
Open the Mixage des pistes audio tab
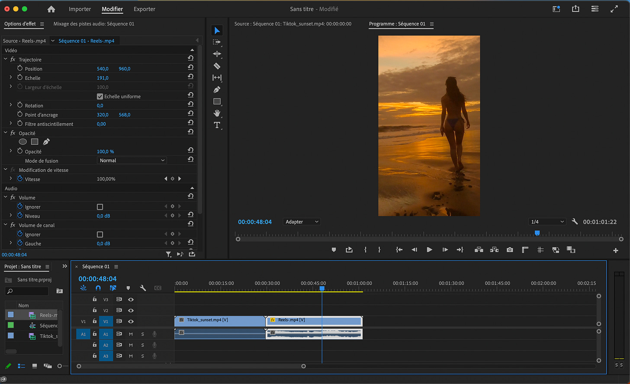94,24
